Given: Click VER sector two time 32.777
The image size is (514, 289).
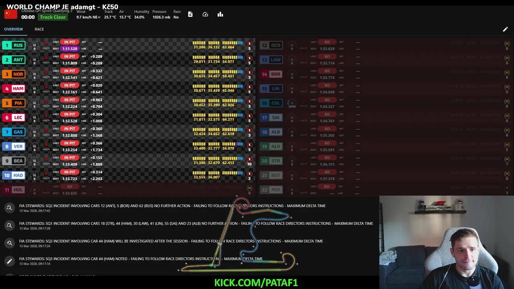Looking at the screenshot, I should (214, 149).
